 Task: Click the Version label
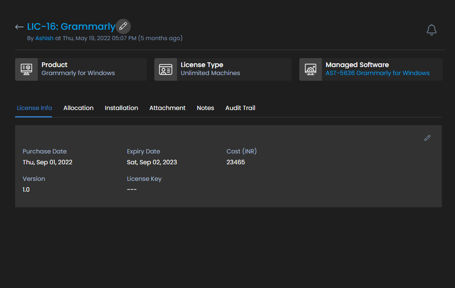34,179
